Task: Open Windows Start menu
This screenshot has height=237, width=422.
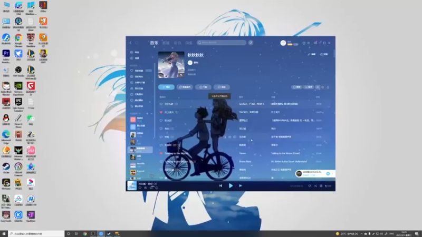Action: pos(4,234)
